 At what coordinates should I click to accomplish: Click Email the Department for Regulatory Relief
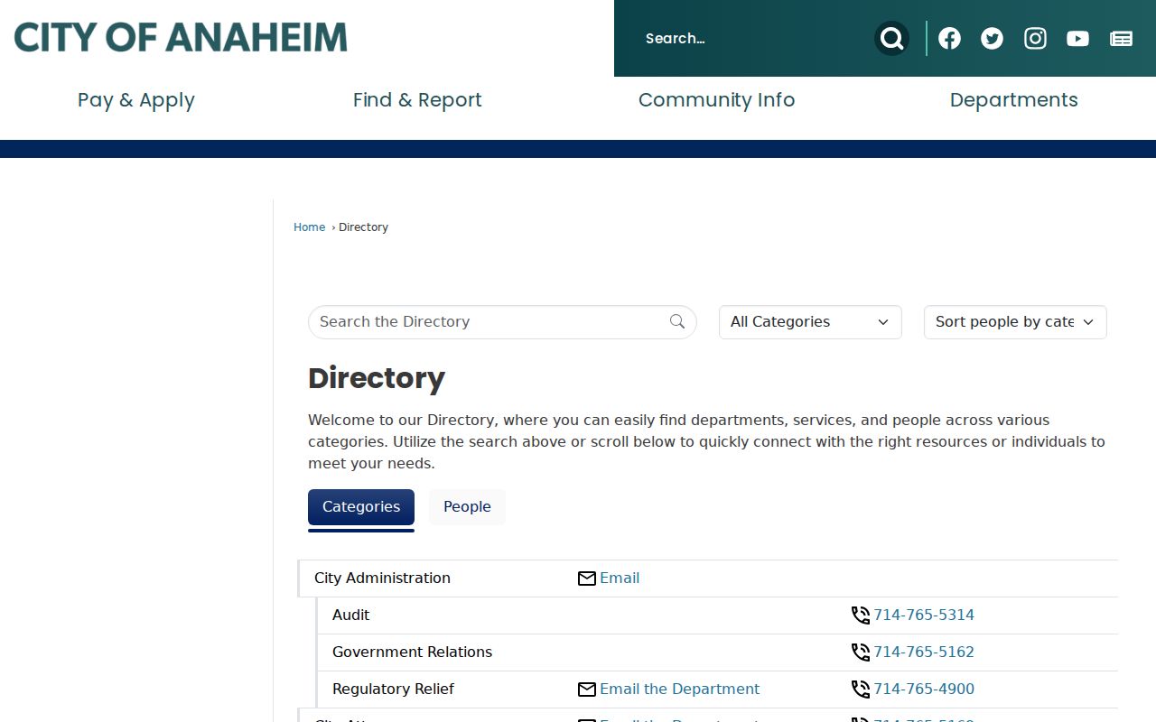pos(680,690)
